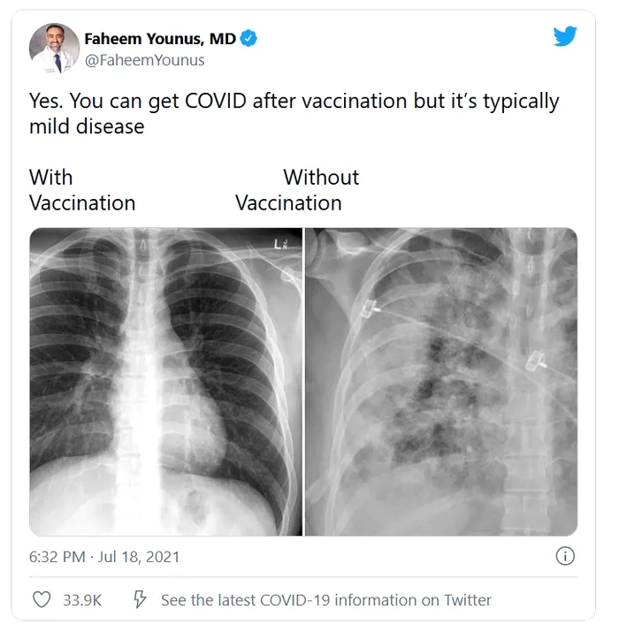The height and width of the screenshot is (632, 619).
Task: Click the tweet text about COVID after vaccination
Action: [294, 101]
